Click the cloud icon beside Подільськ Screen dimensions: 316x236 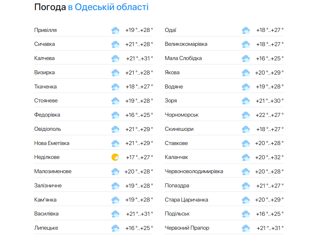click(x=246, y=214)
